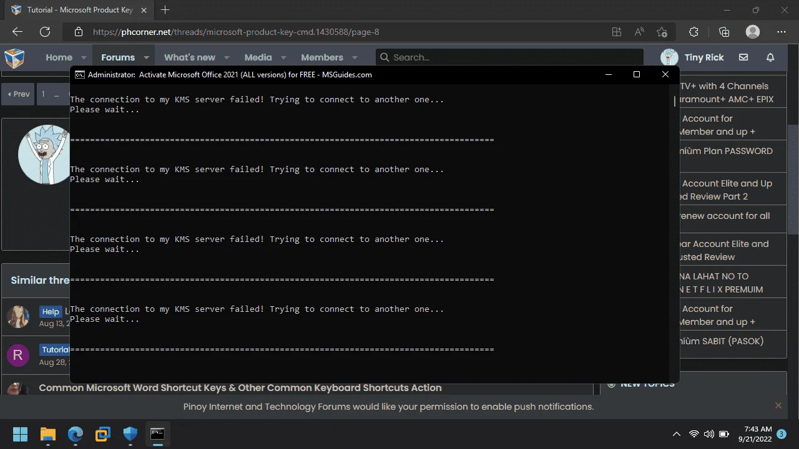Open the blue shield app on the taskbar
The width and height of the screenshot is (799, 449).
(130, 434)
